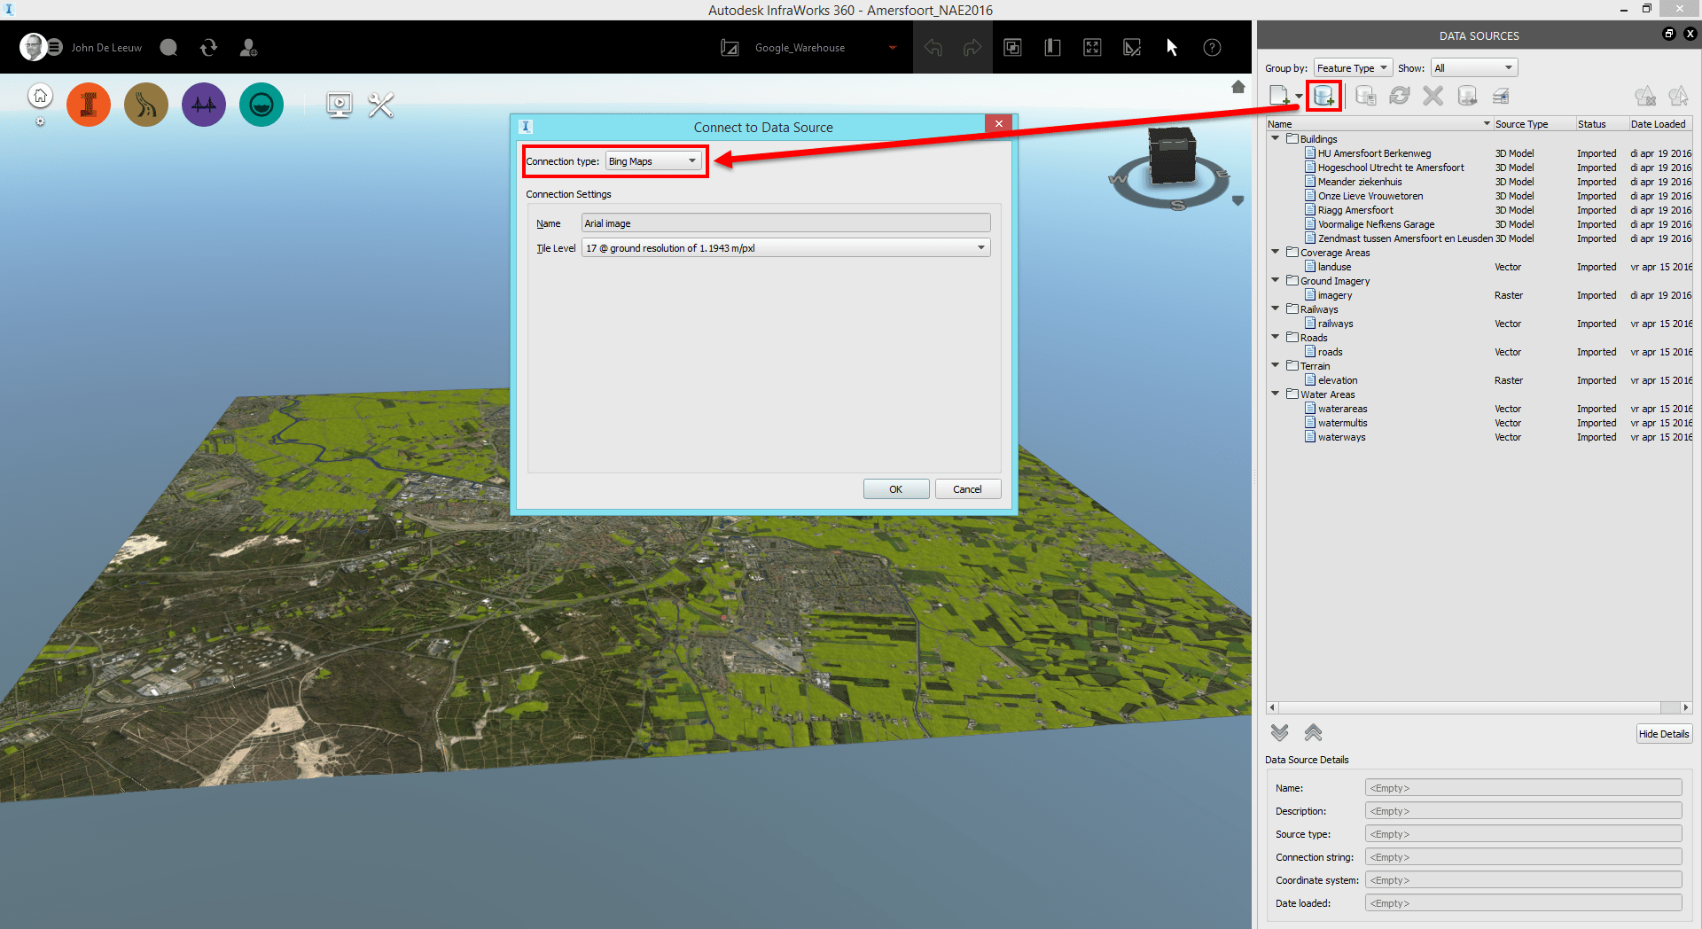Open the Add Database Data Source icon
The height and width of the screenshot is (929, 1702).
[x=1322, y=96]
